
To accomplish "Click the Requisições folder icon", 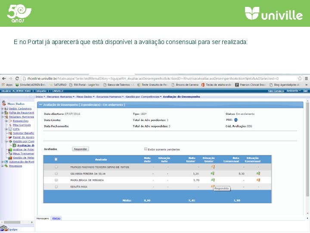I will pyautogui.click(x=10, y=121).
